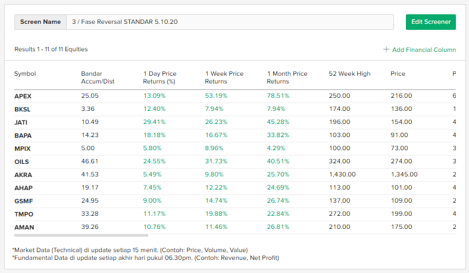Open the BKSL stock symbol
The width and height of the screenshot is (469, 273).
tap(22, 108)
